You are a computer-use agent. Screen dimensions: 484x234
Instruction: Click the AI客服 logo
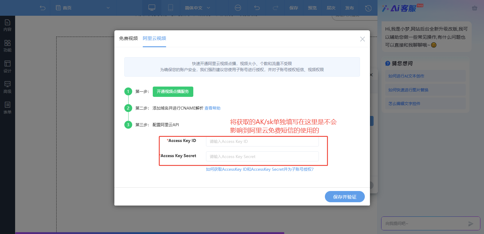pos(403,8)
